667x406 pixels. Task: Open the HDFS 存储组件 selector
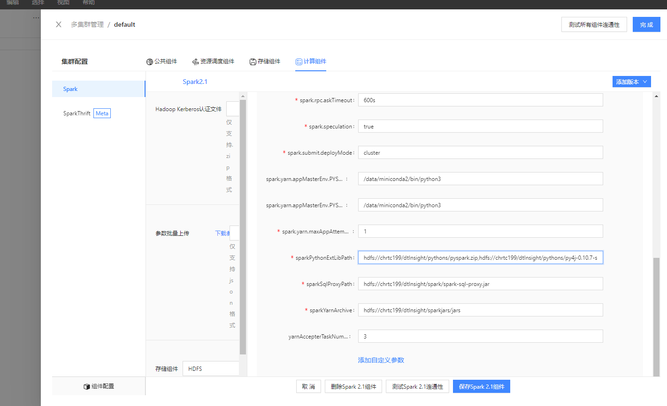click(211, 368)
